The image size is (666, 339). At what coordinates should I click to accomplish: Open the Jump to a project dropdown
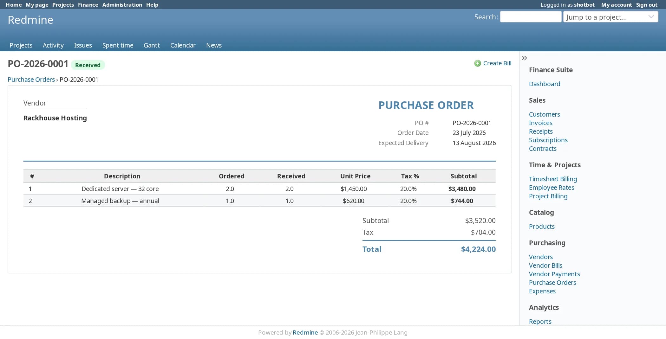tap(610, 17)
